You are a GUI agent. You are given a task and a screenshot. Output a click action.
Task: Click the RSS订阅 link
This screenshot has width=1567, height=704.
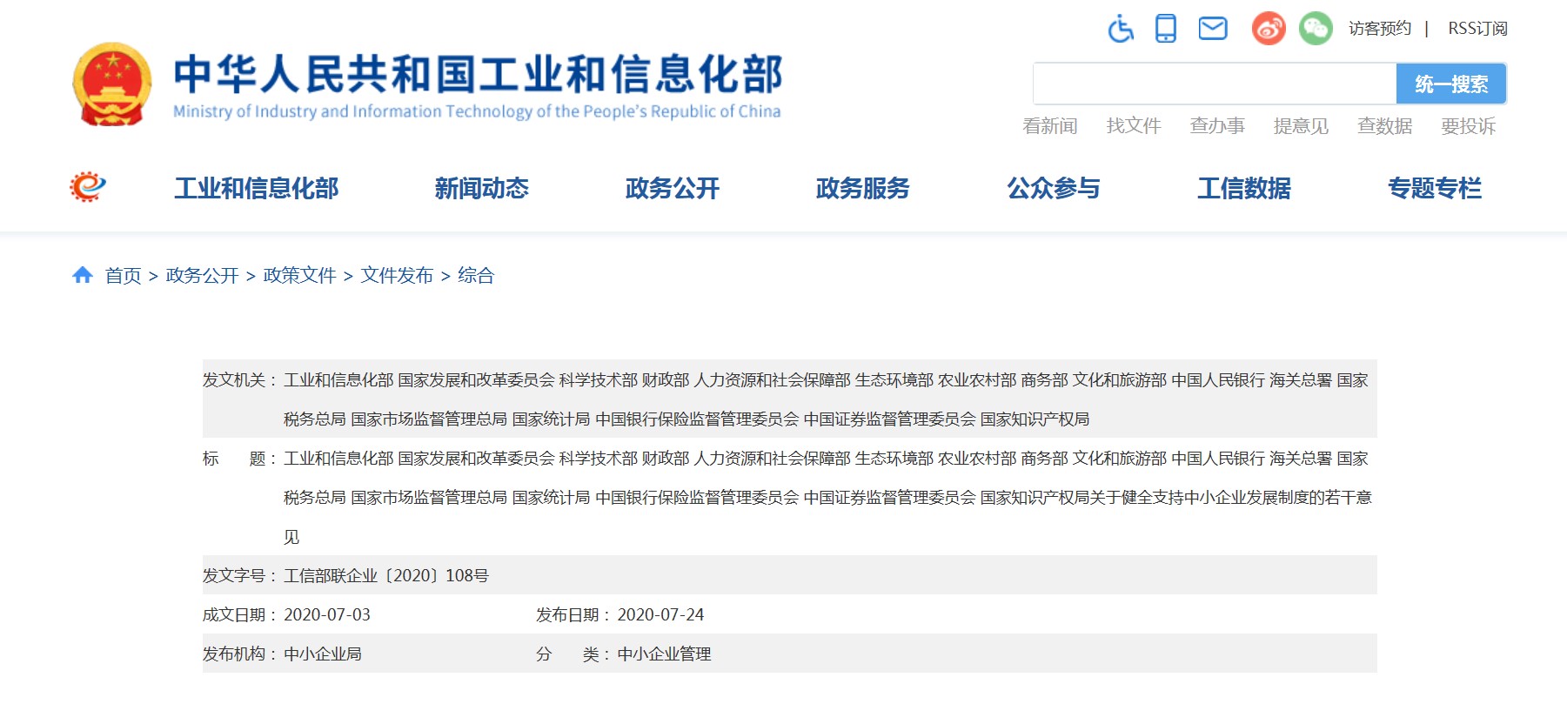click(x=1477, y=29)
